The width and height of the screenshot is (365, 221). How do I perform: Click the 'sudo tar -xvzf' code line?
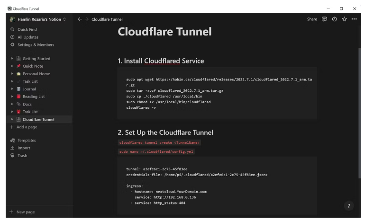[174, 91]
